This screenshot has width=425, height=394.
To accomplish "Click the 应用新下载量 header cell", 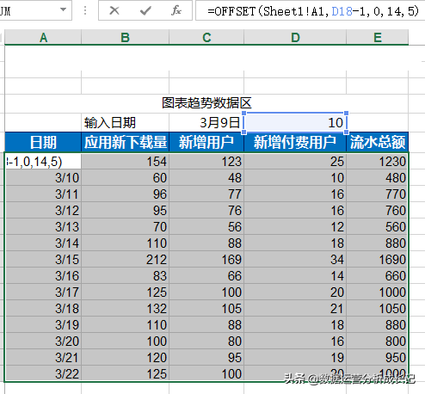I will pyautogui.click(x=125, y=142).
